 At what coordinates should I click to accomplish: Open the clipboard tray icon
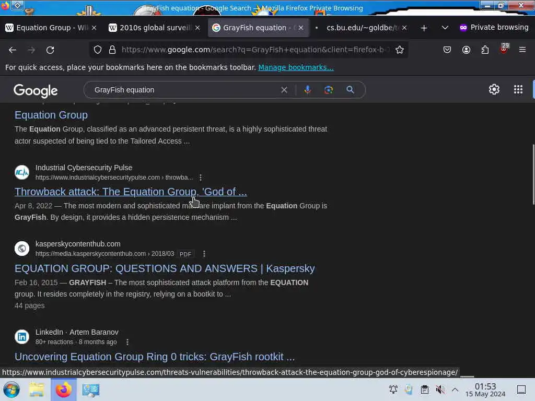point(424,390)
